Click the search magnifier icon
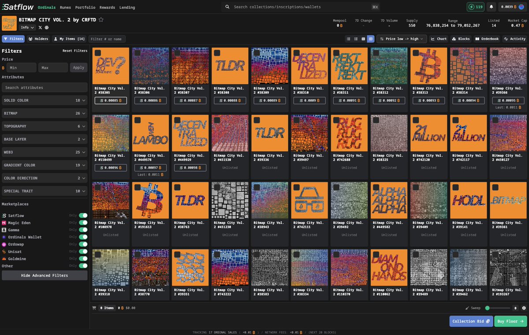 pyautogui.click(x=227, y=7)
